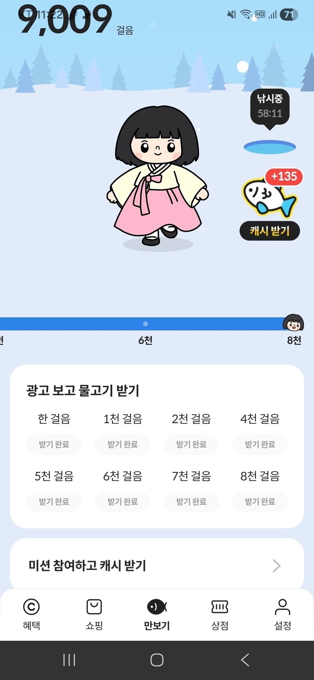
Task: Tap the character face on step progress bar
Action: [294, 323]
